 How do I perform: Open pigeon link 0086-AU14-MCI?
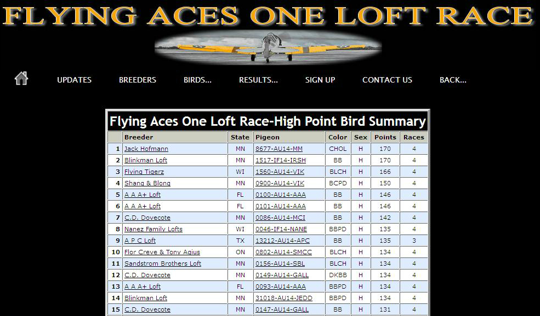(x=280, y=218)
